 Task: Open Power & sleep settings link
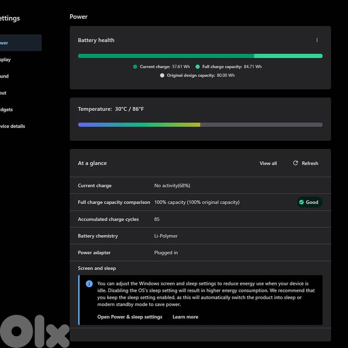coord(130,317)
